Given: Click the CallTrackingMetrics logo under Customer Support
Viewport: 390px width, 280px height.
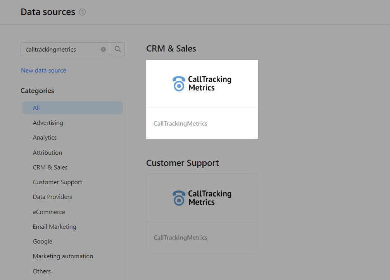Looking at the screenshot, I should [x=202, y=198].
